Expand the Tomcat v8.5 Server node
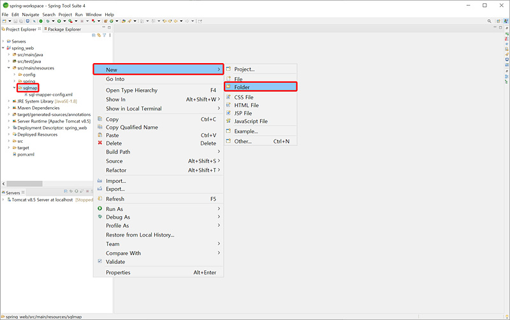The width and height of the screenshot is (510, 320). coord(3,200)
